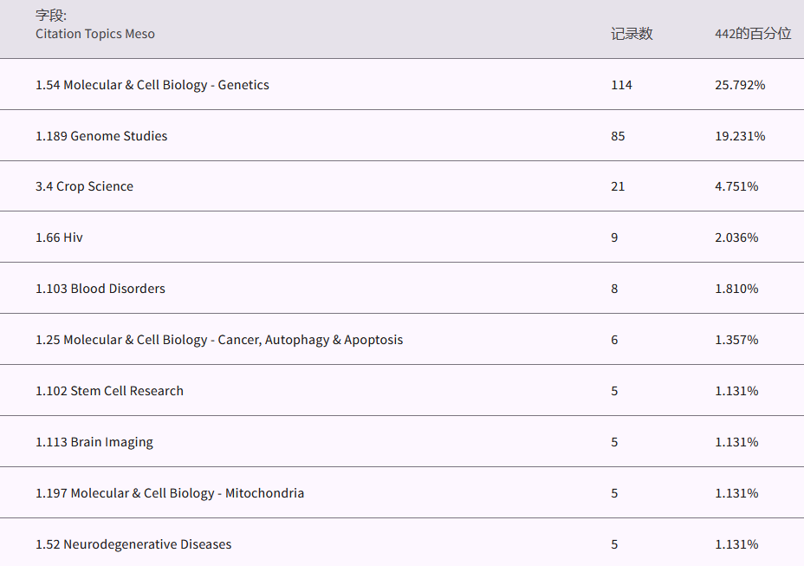This screenshot has width=804, height=566.
Task: Open the Cancer, Autophagy & Apoptosis topic
Action: [x=219, y=340]
